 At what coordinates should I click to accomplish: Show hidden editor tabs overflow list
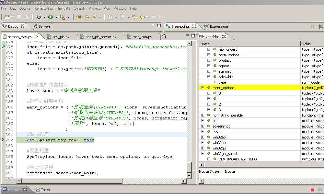(x=164, y=36)
